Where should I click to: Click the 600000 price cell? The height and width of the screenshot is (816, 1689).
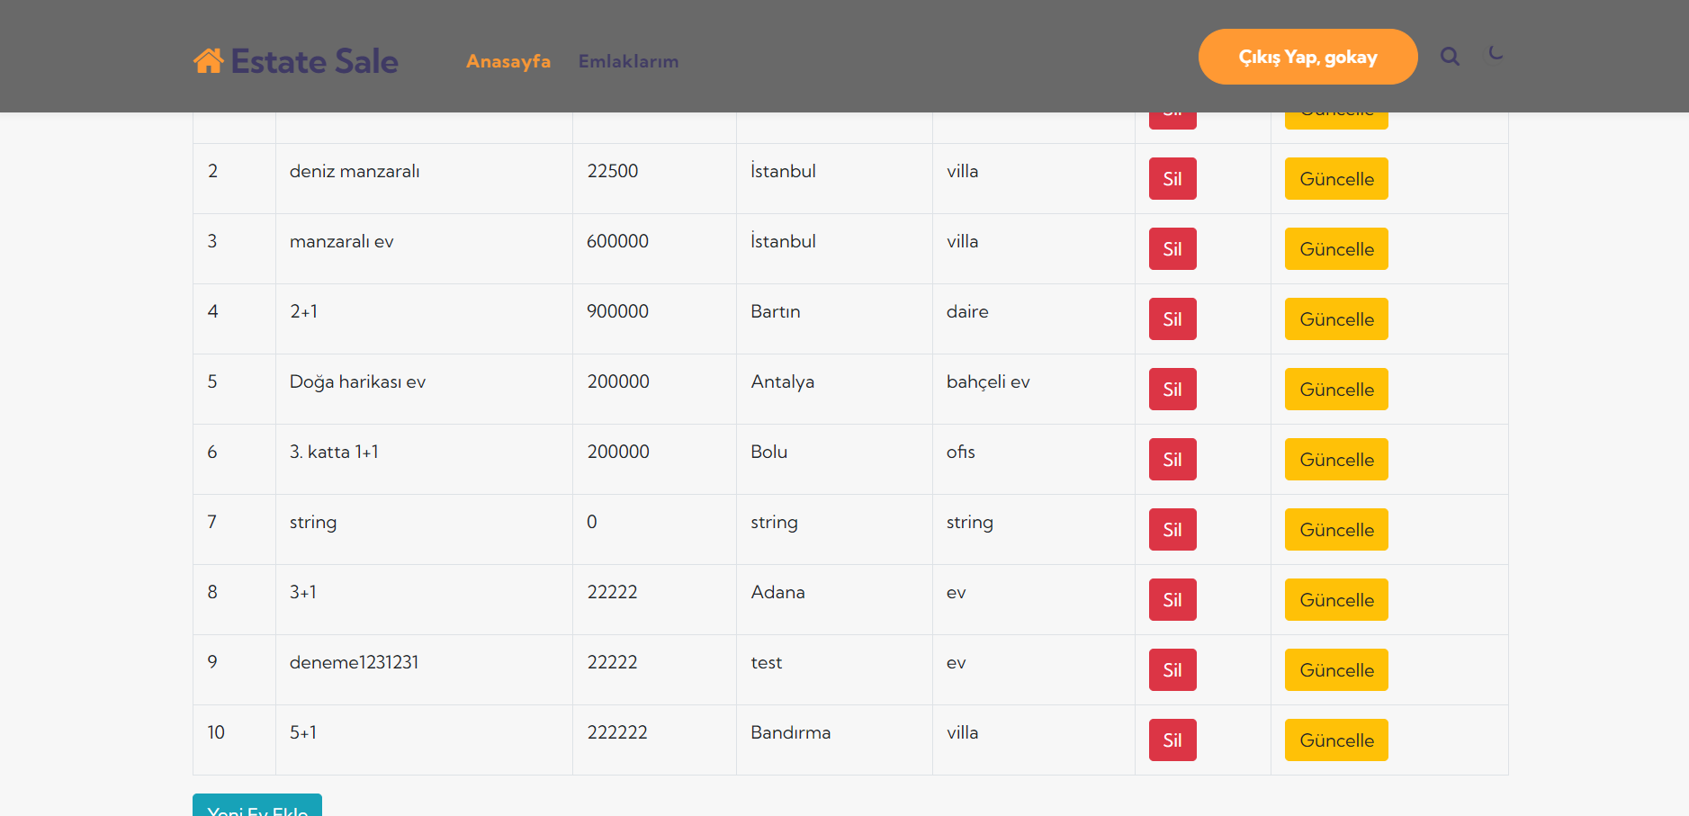(617, 241)
